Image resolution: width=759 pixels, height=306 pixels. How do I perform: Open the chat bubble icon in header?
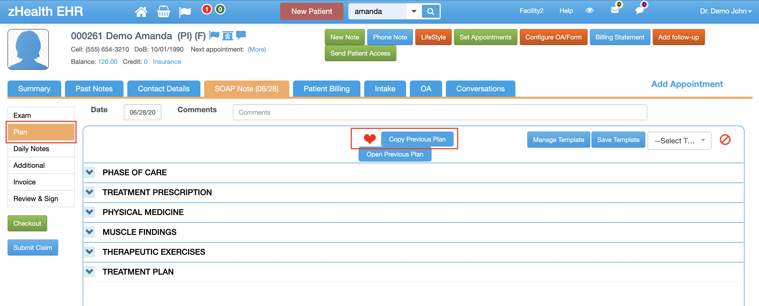639,10
